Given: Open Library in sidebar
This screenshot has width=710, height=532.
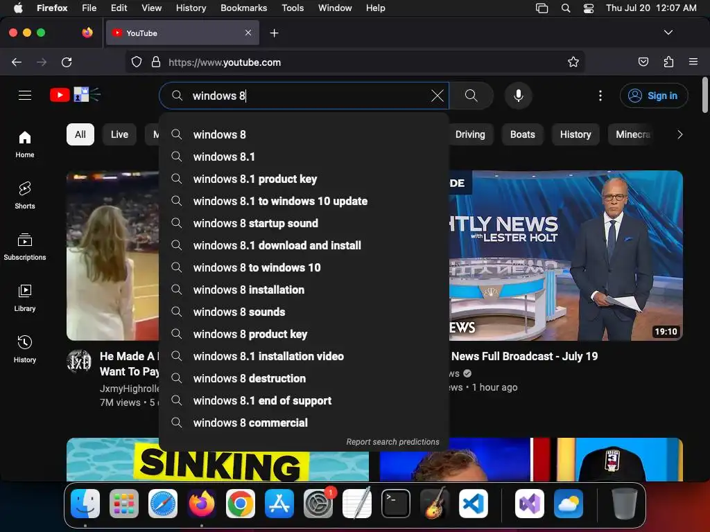Looking at the screenshot, I should (25, 298).
